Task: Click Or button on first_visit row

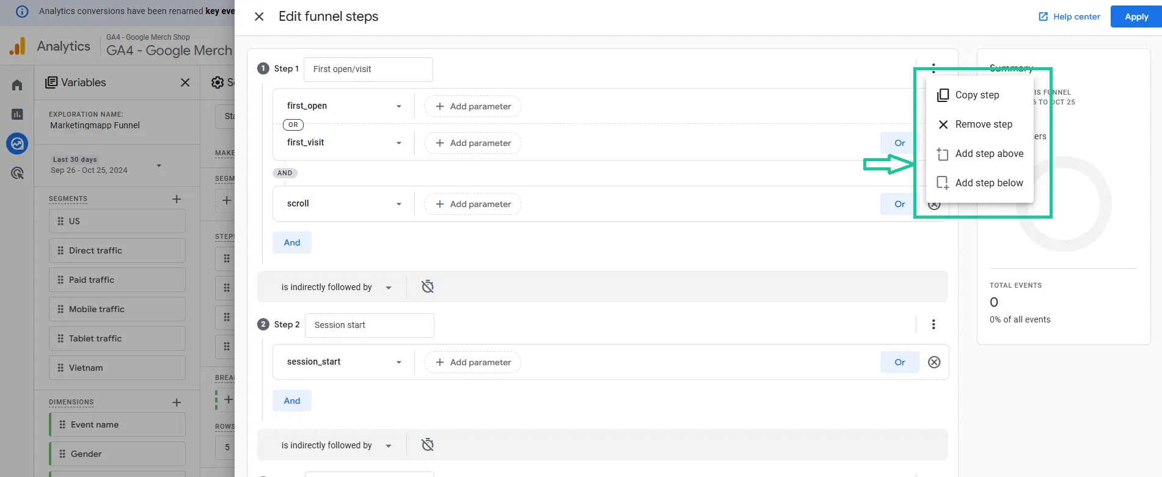Action: pos(899,143)
